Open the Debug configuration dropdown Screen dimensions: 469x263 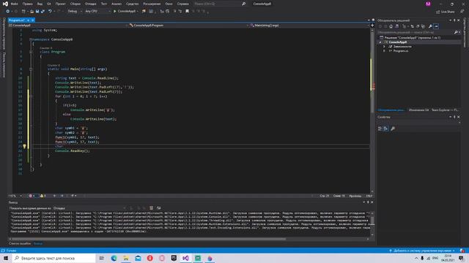75,12
